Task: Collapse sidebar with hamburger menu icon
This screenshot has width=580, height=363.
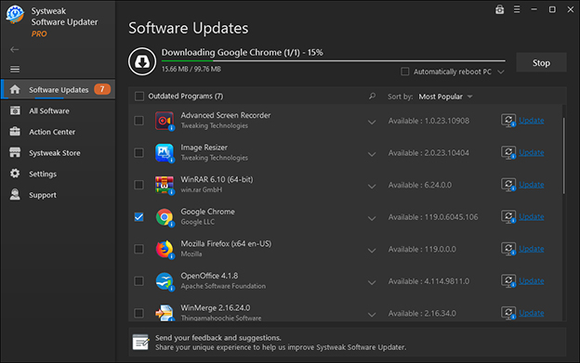Action: [x=15, y=69]
